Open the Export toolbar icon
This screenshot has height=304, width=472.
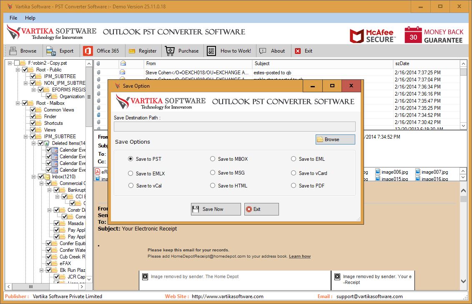coord(51,51)
